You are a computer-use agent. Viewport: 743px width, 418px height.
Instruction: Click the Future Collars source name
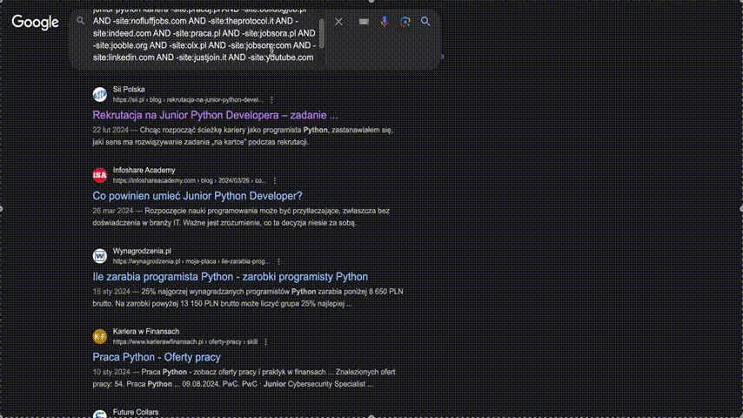136,412
